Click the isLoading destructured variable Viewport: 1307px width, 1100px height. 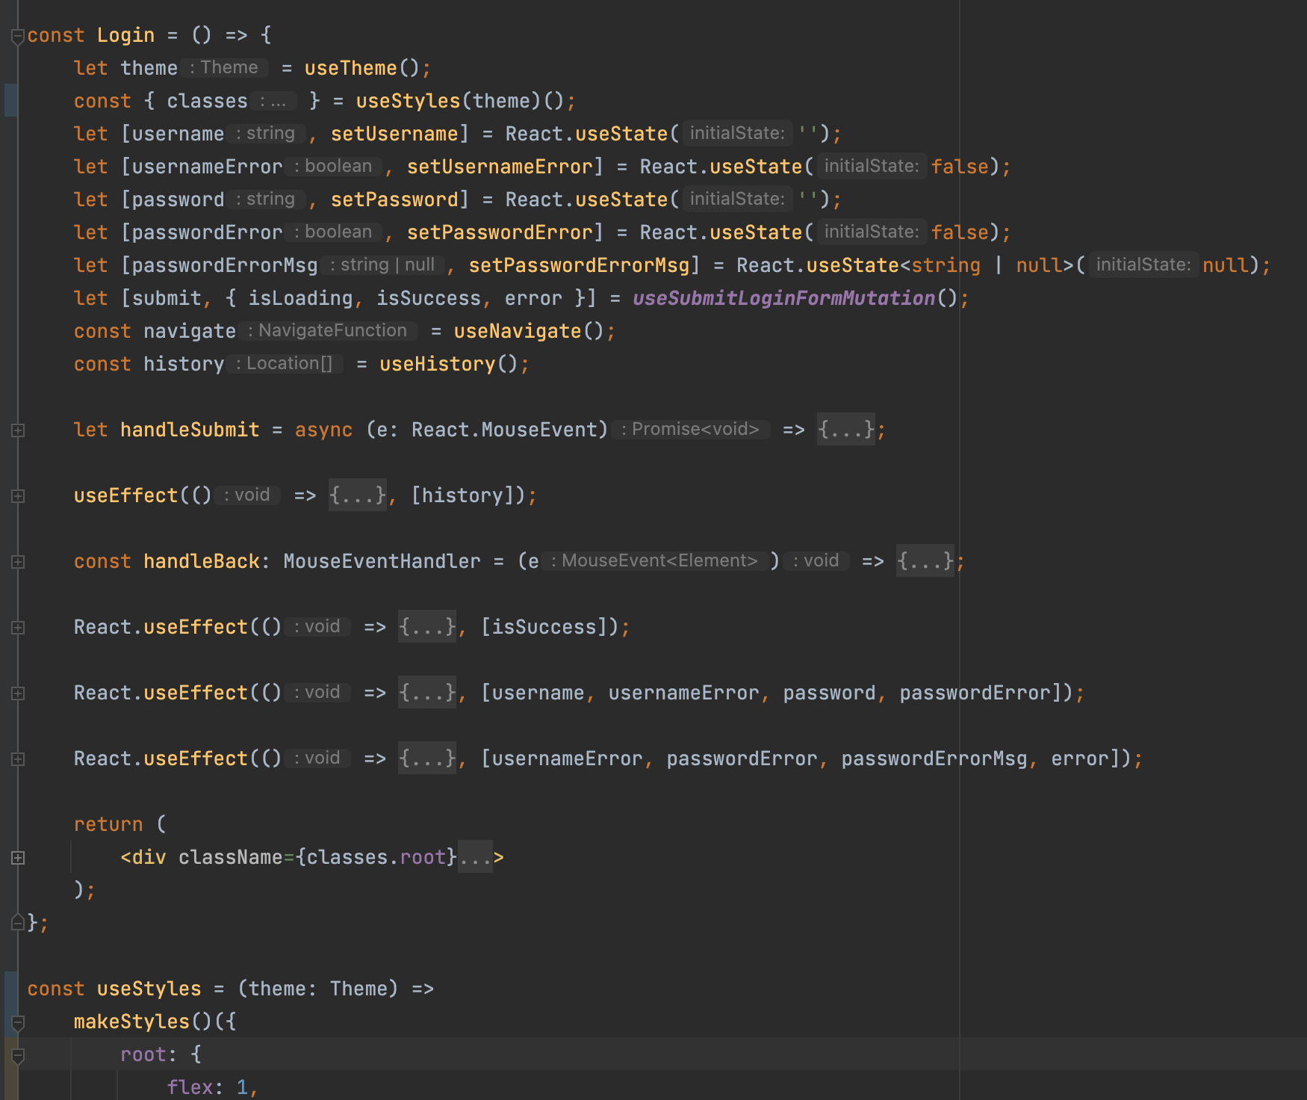click(x=300, y=298)
